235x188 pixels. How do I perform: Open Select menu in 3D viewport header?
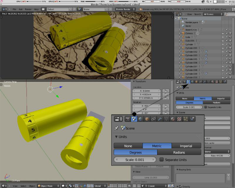tap(23, 186)
